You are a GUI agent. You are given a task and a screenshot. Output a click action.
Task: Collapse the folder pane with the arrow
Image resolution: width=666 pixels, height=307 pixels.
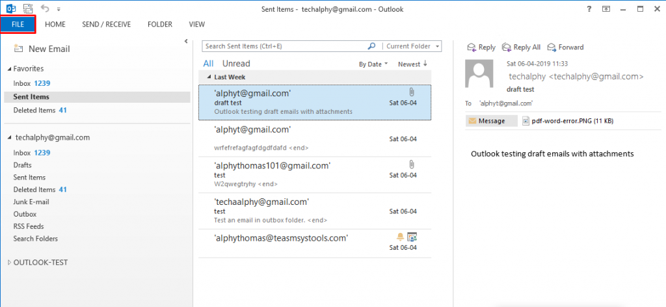(186, 41)
